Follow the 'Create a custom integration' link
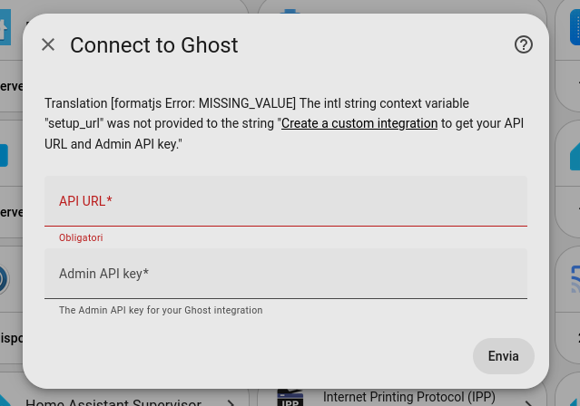This screenshot has height=406, width=580. (359, 123)
